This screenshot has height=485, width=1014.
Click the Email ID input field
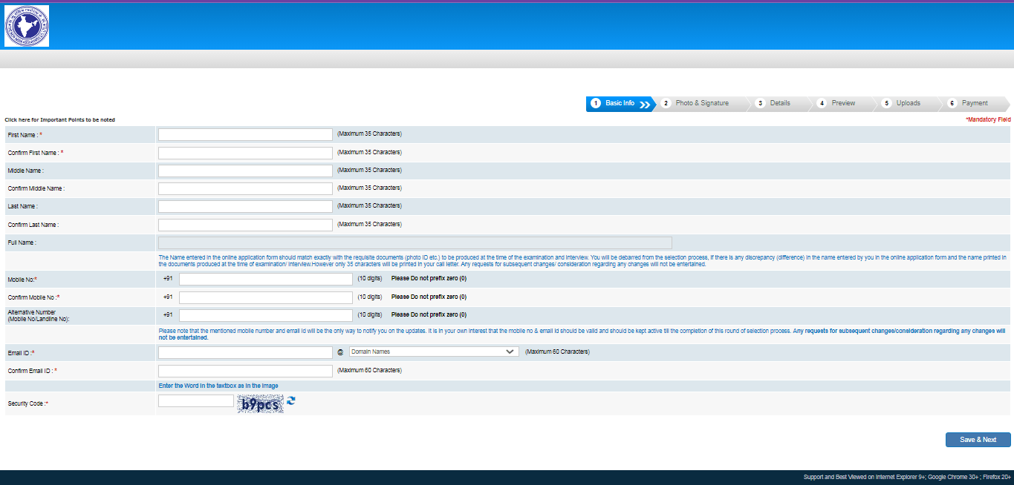click(x=245, y=352)
